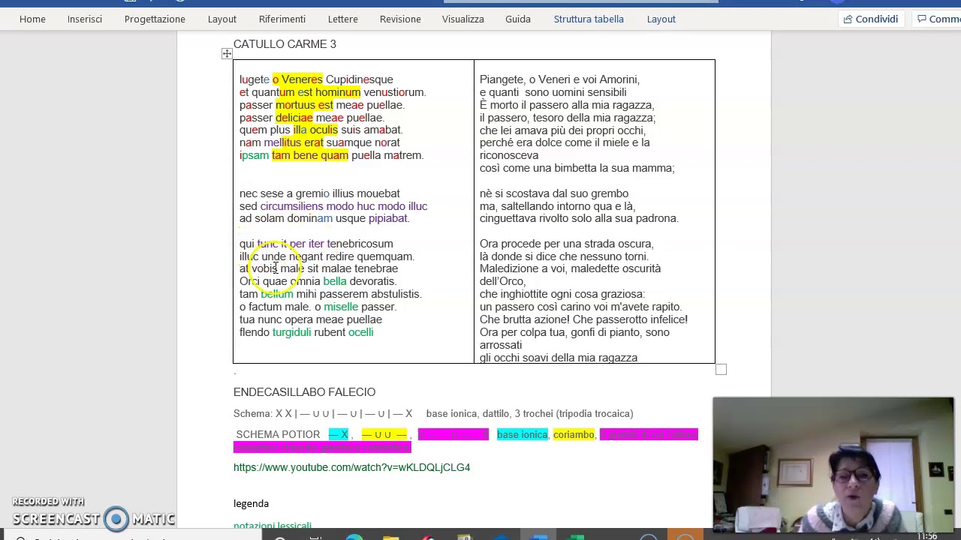Switch to the Visualizza tab
This screenshot has width=961, height=540.
coord(463,19)
